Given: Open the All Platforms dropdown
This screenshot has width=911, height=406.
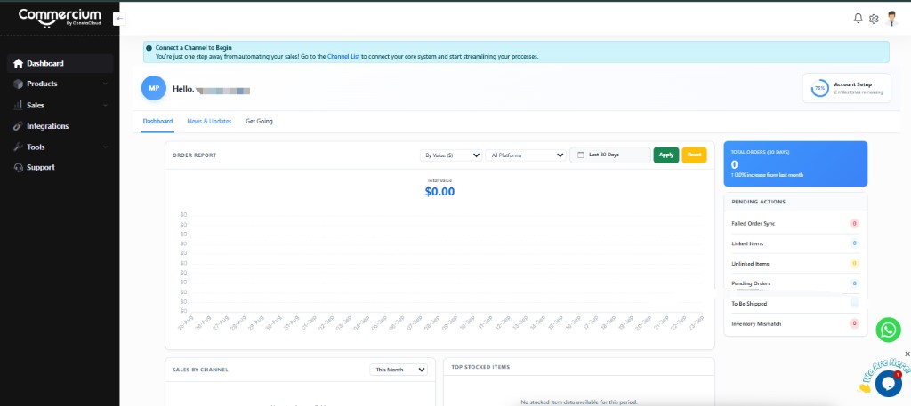Looking at the screenshot, I should click(525, 155).
